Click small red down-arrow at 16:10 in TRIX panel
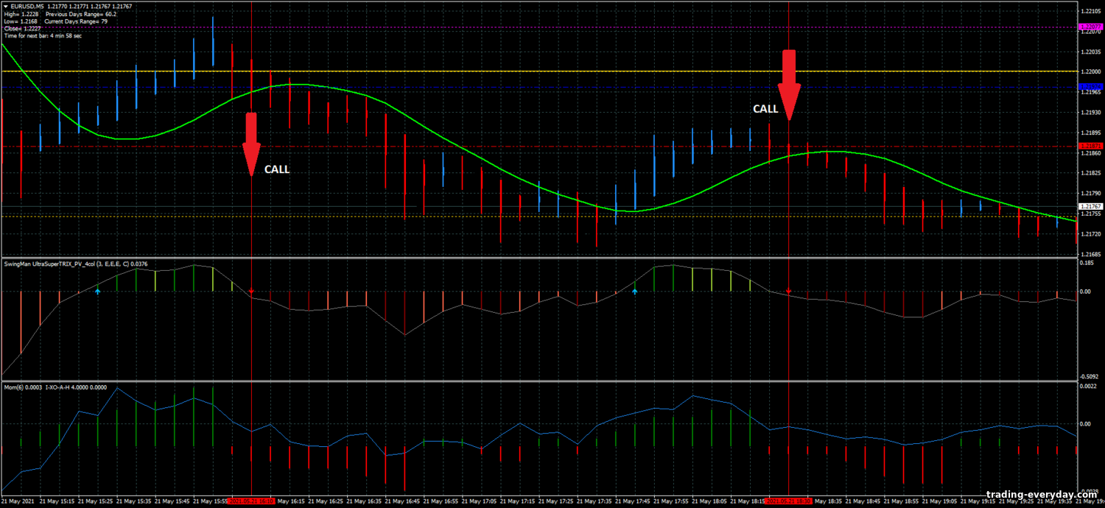 [251, 291]
